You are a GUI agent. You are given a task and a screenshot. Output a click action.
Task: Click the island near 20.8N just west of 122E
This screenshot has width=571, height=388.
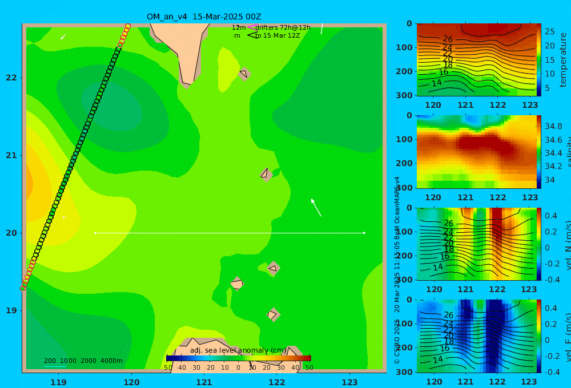(x=266, y=175)
